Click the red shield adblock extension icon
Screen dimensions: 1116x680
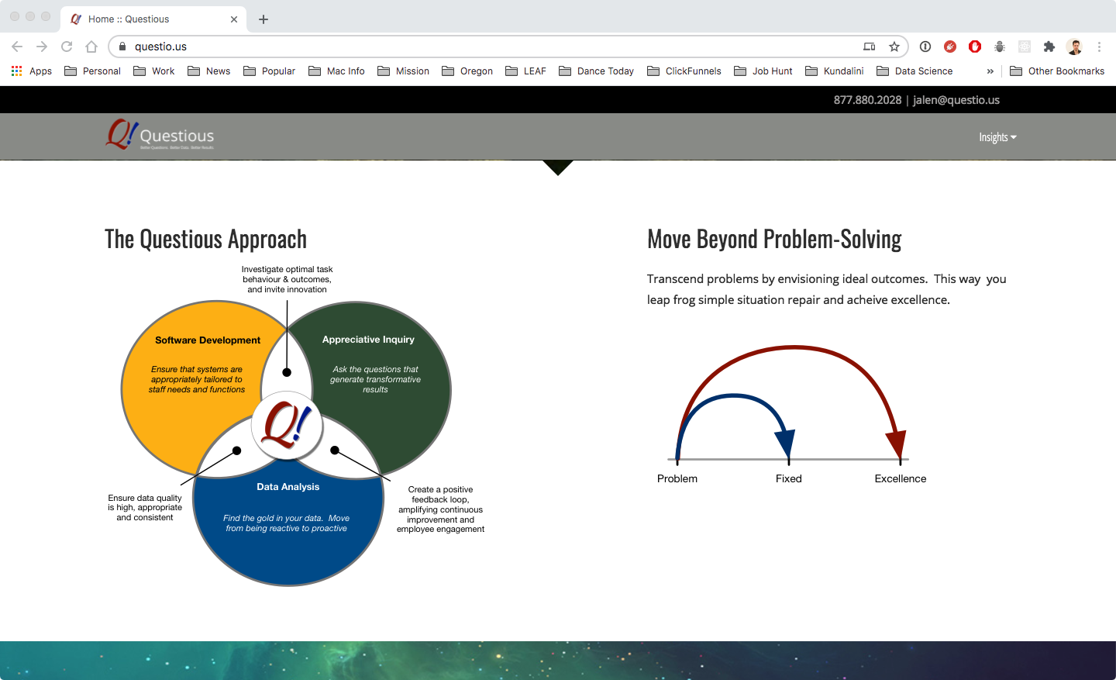[975, 47]
